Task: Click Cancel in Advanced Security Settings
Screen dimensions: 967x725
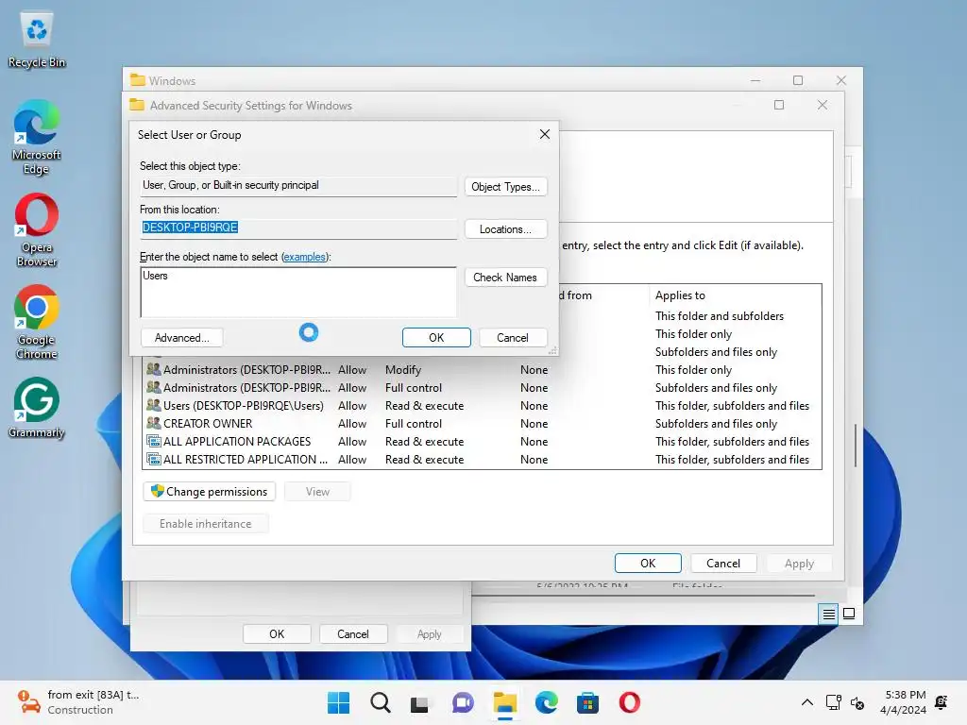Action: pos(722,564)
